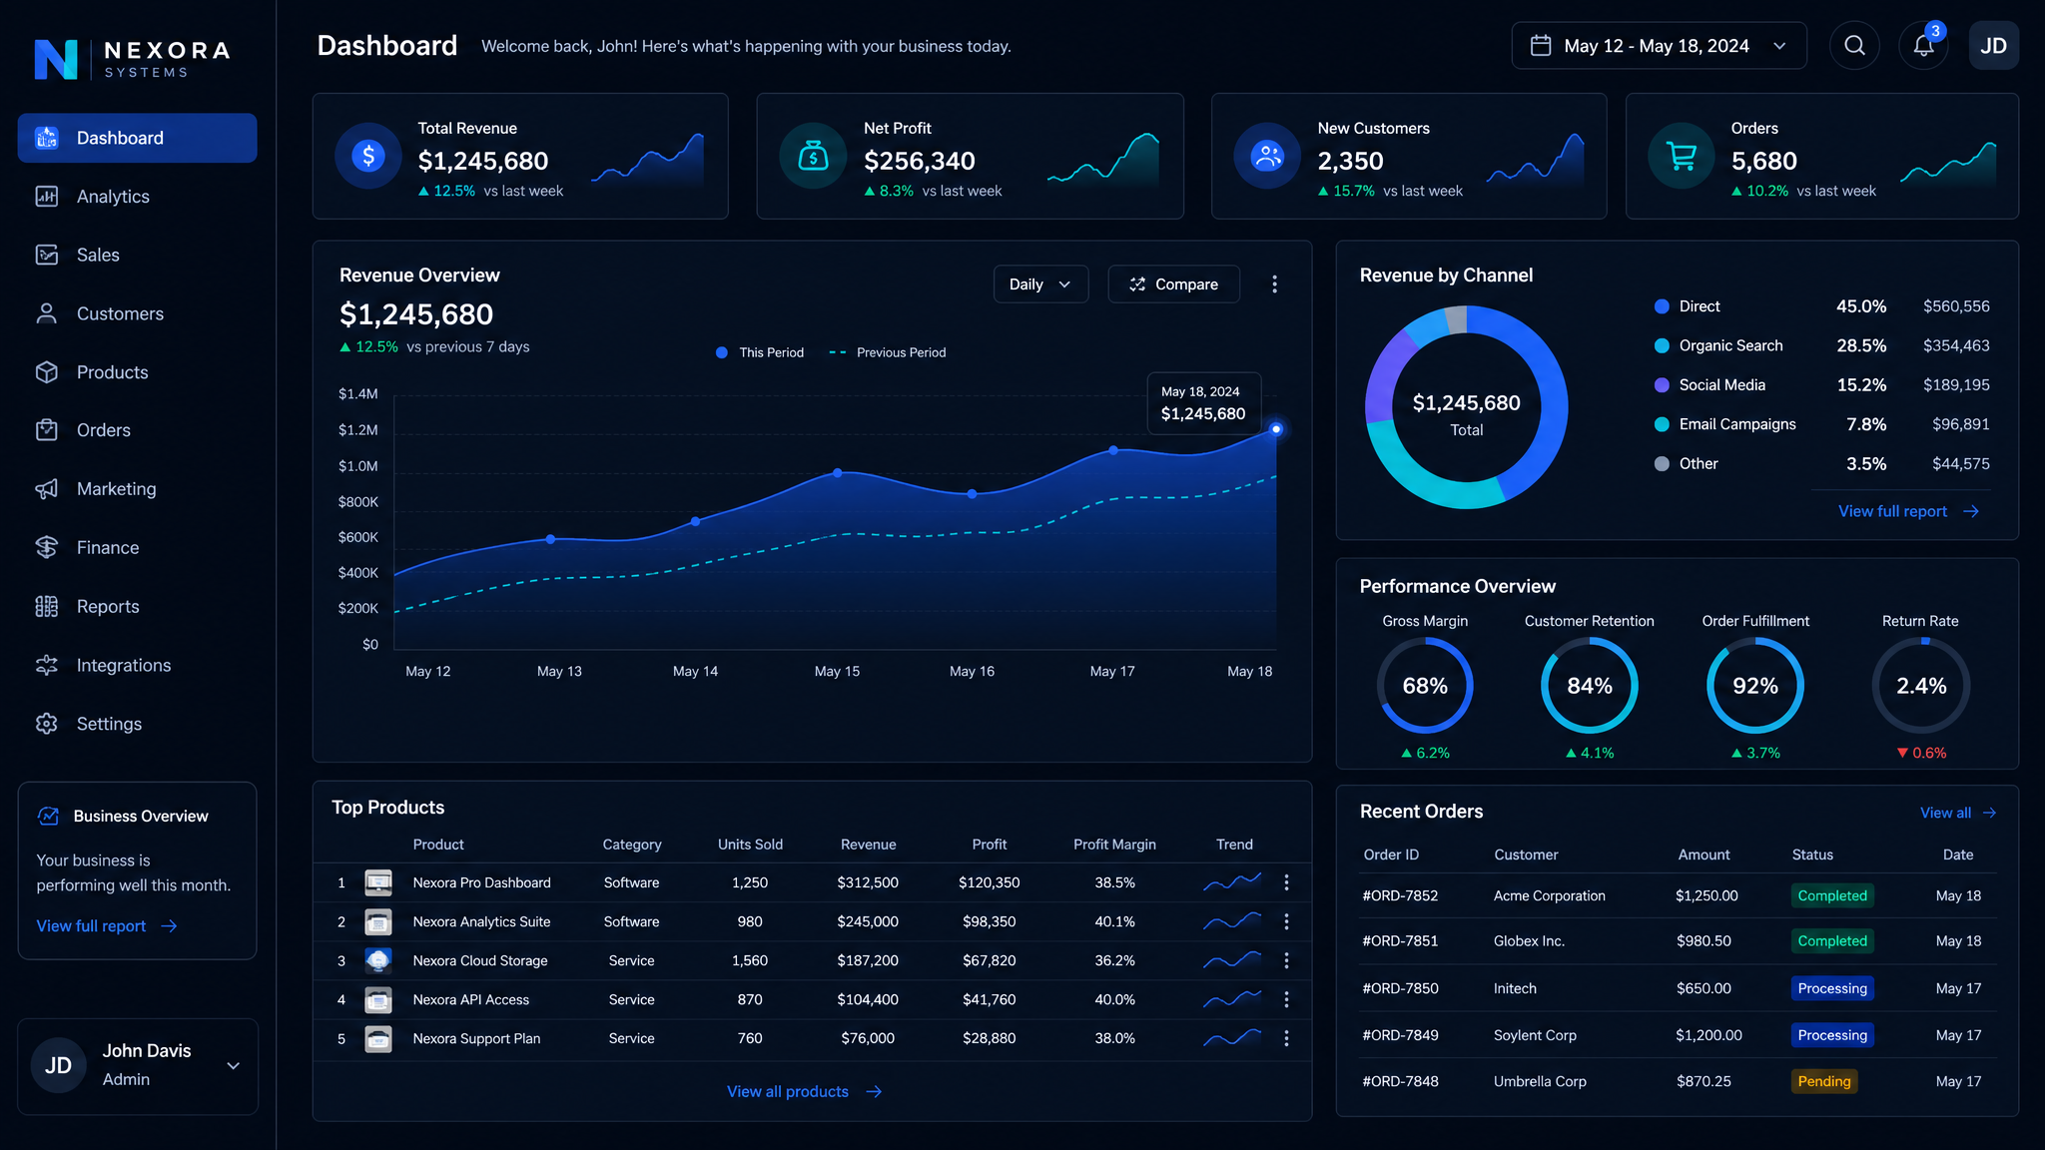Click the Finance icon in sidebar
Screen dimensions: 2045x1150
47,547
